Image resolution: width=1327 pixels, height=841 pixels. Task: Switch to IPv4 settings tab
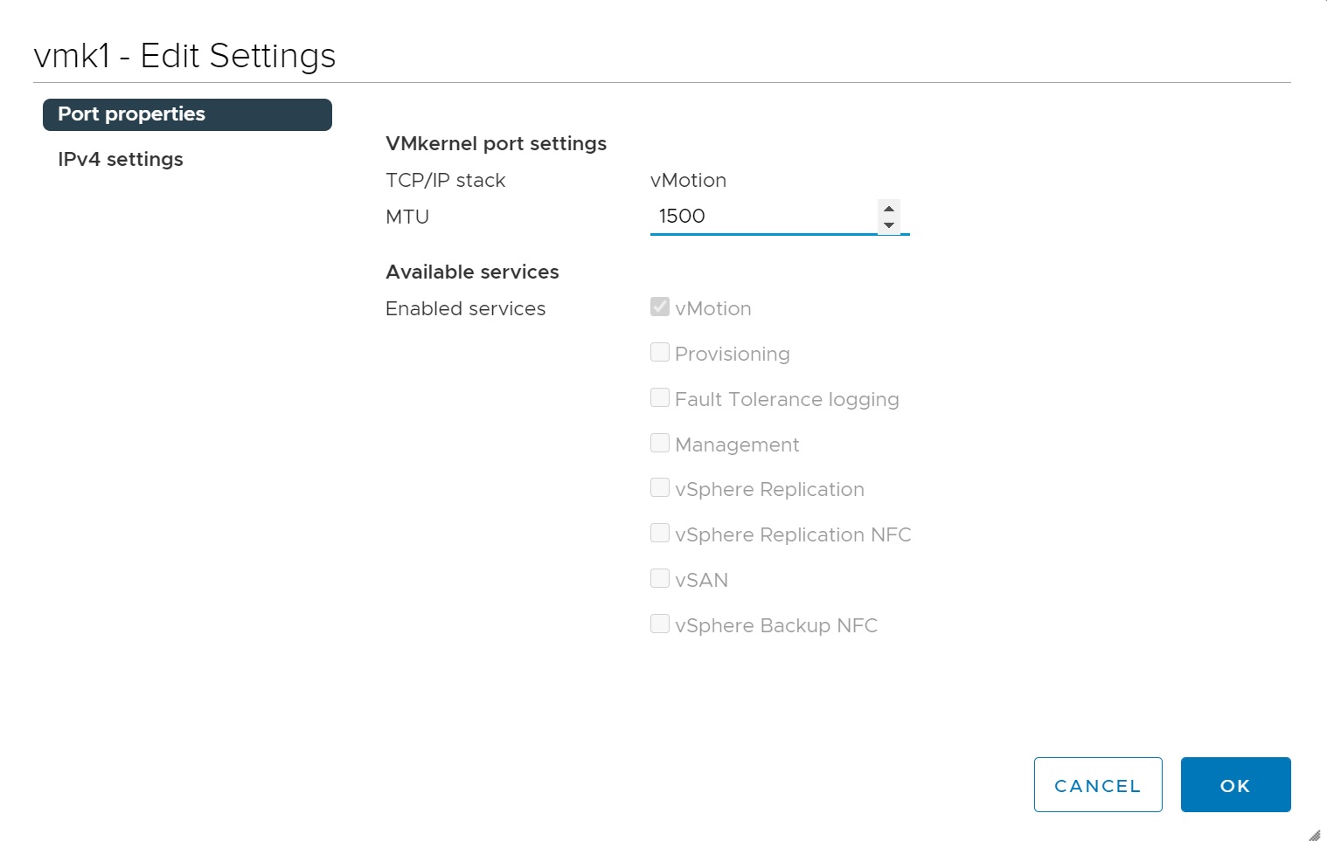click(121, 160)
